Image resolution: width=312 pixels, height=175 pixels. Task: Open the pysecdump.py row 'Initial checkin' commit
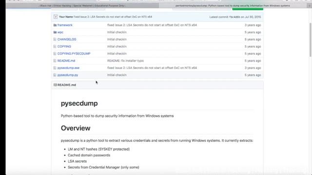point(117,75)
